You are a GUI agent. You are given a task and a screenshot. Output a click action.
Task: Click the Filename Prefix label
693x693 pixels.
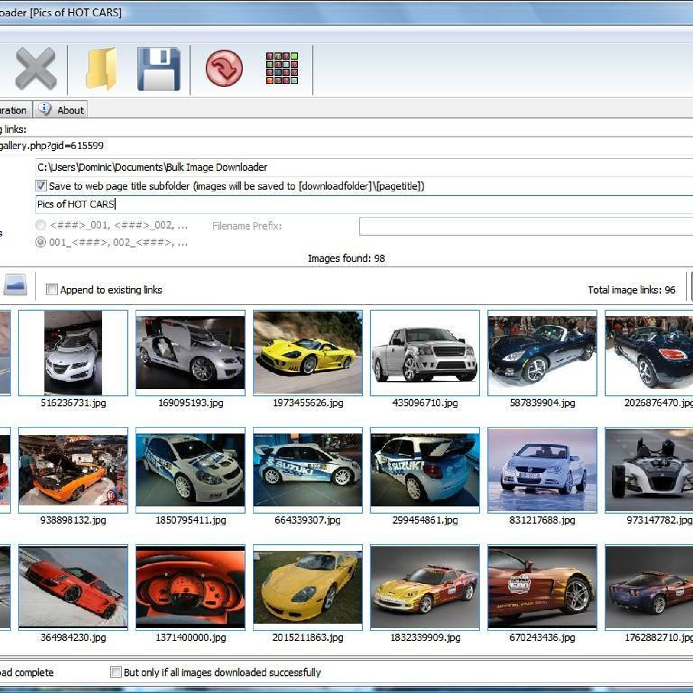pyautogui.click(x=246, y=226)
